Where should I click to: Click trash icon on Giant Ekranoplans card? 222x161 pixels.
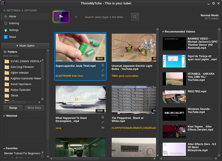pos(103,117)
